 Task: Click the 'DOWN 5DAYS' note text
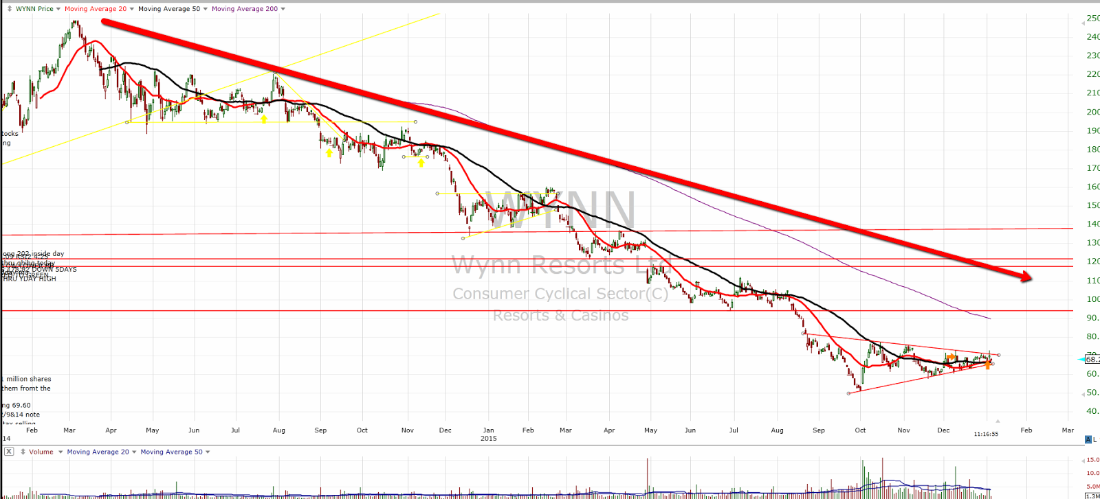pyautogui.click(x=54, y=269)
